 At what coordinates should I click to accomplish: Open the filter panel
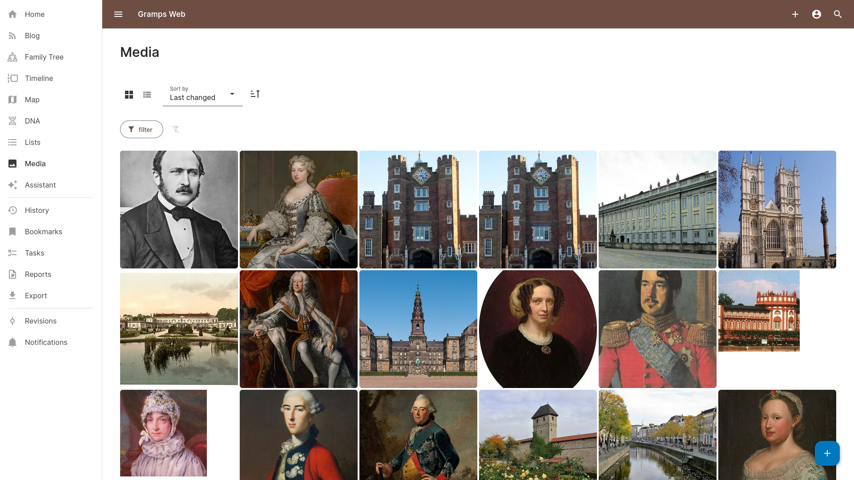click(x=141, y=129)
